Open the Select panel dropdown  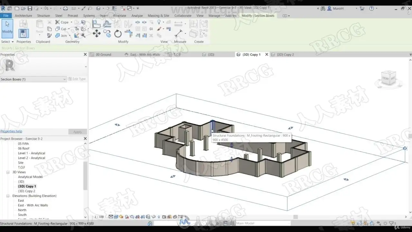(7, 42)
